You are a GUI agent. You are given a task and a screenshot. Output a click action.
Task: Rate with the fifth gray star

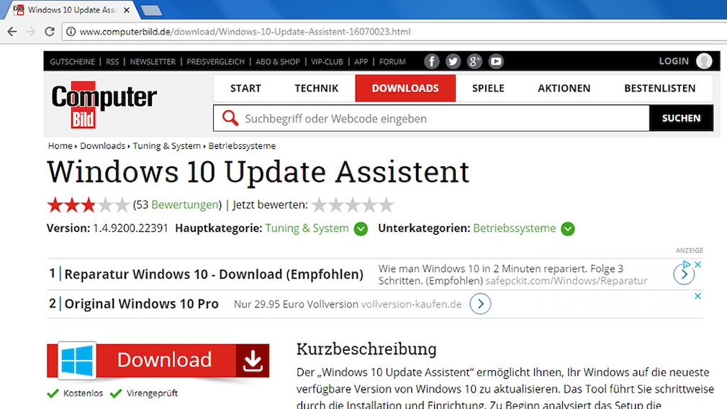[387, 205]
